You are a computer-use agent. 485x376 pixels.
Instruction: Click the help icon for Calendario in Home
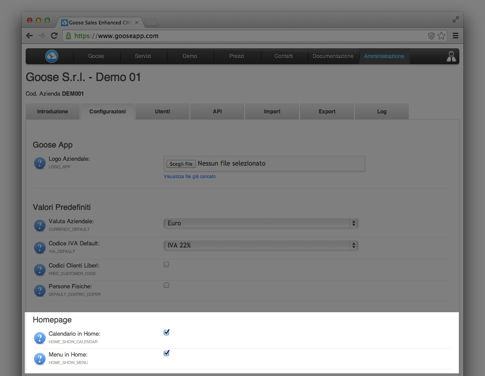pyautogui.click(x=39, y=337)
